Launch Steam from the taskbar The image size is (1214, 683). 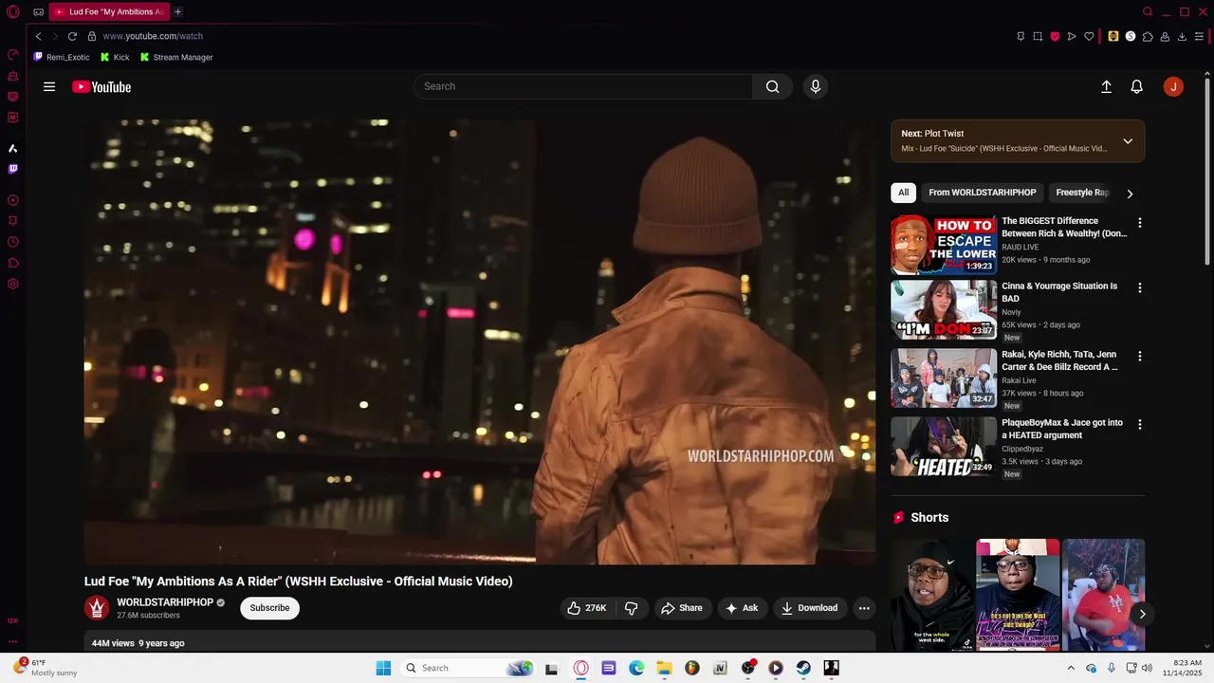click(x=803, y=668)
